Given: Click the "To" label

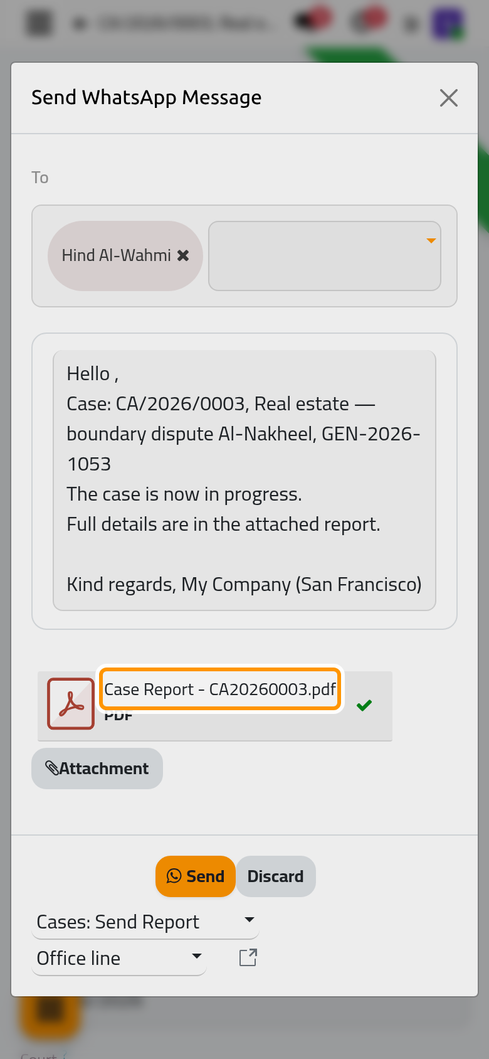Looking at the screenshot, I should coord(40,178).
